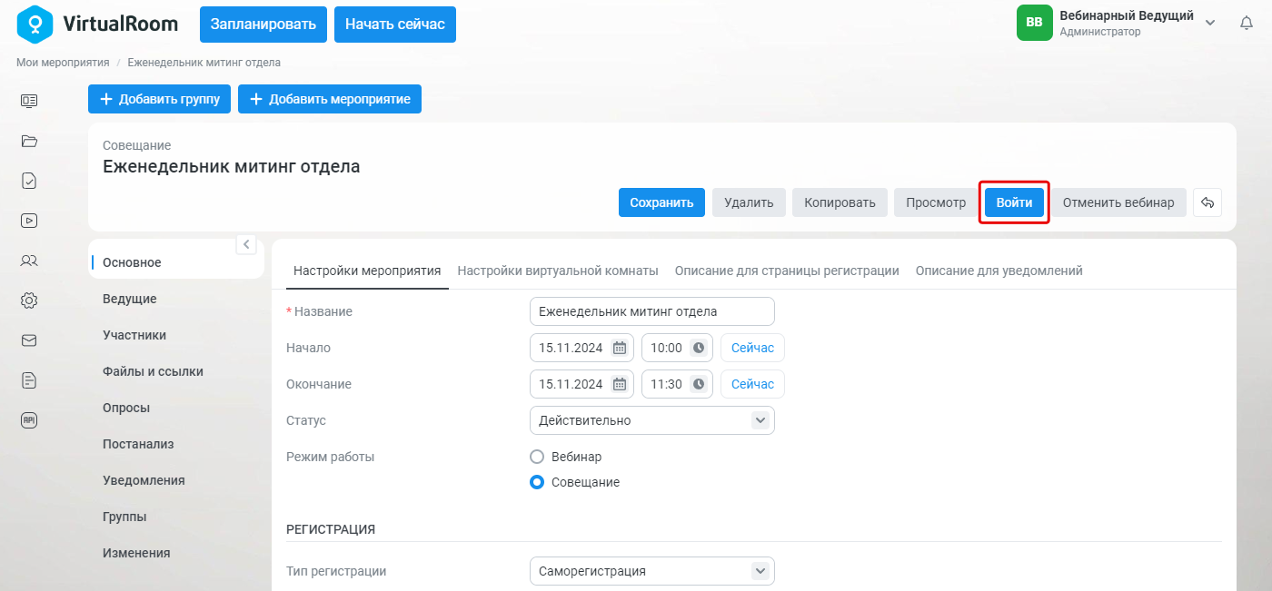Open the settings gear in left sidebar
This screenshot has height=591, width=1272.
pos(29,300)
